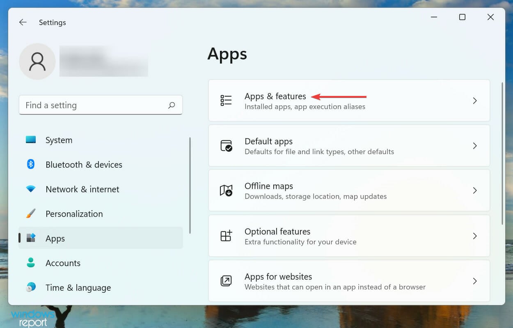The width and height of the screenshot is (513, 328).
Task: Open Default apps via its chevron
Action: coord(475,146)
